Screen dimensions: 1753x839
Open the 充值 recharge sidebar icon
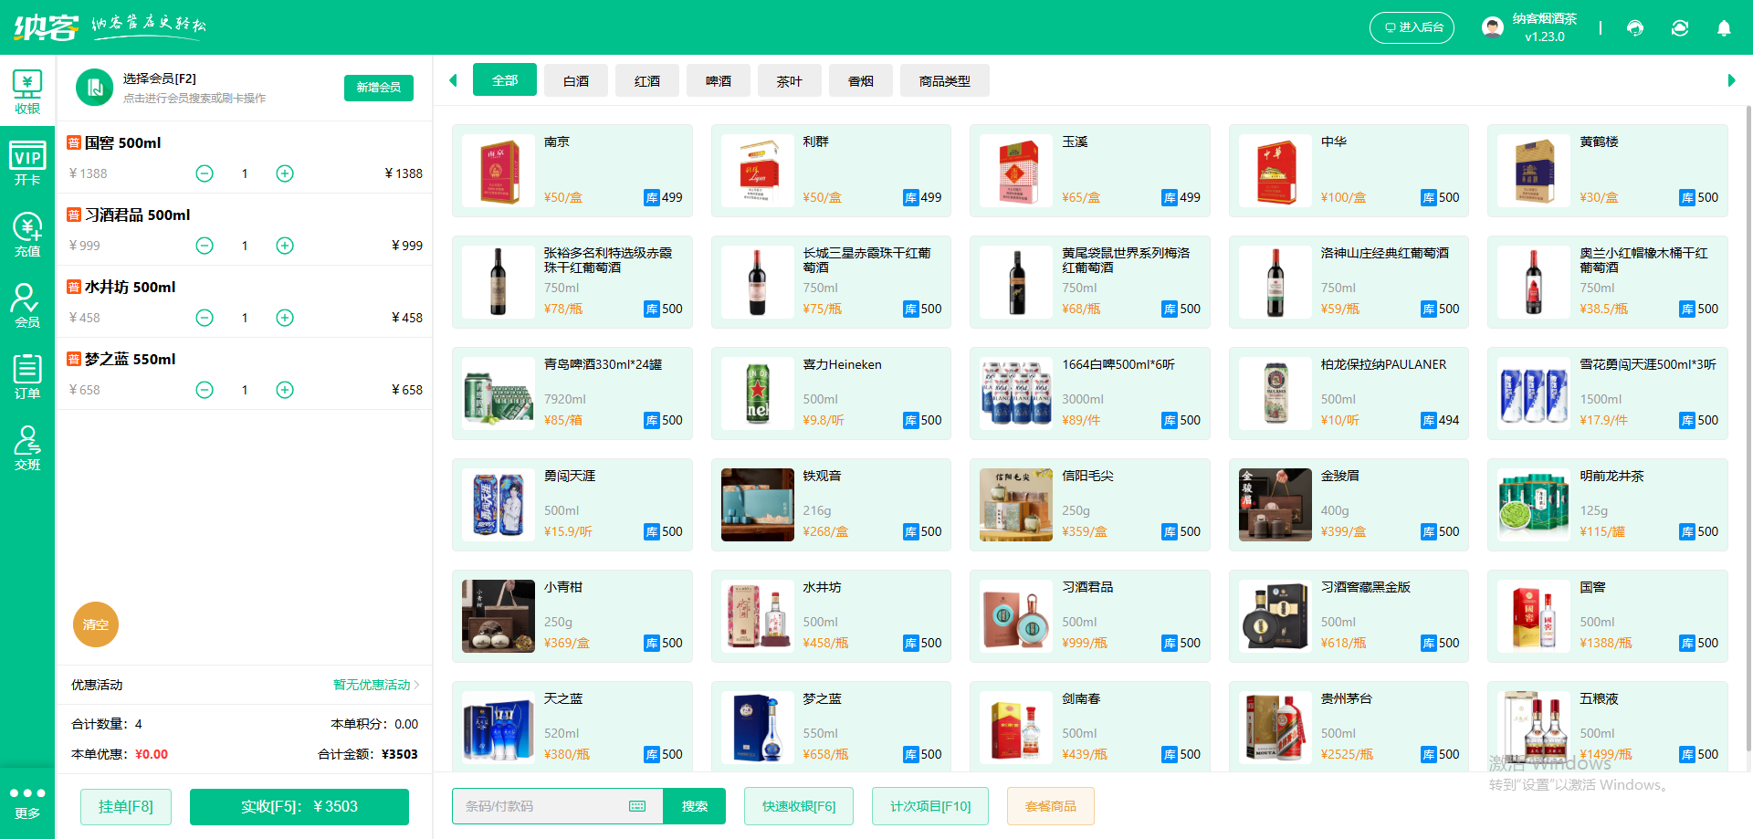tap(27, 235)
